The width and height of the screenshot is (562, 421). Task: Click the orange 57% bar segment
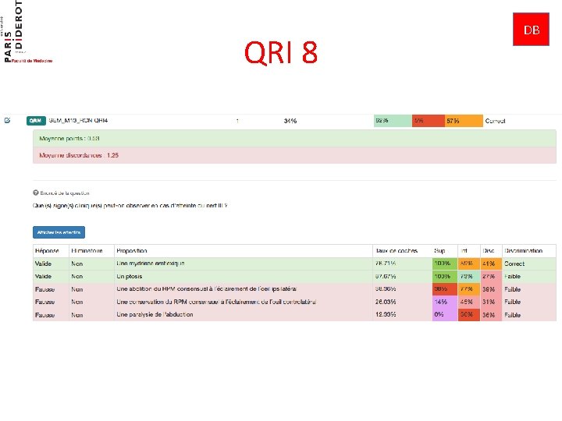(464, 121)
